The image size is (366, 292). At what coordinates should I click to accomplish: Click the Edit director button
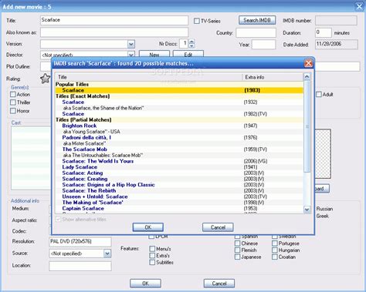point(188,54)
